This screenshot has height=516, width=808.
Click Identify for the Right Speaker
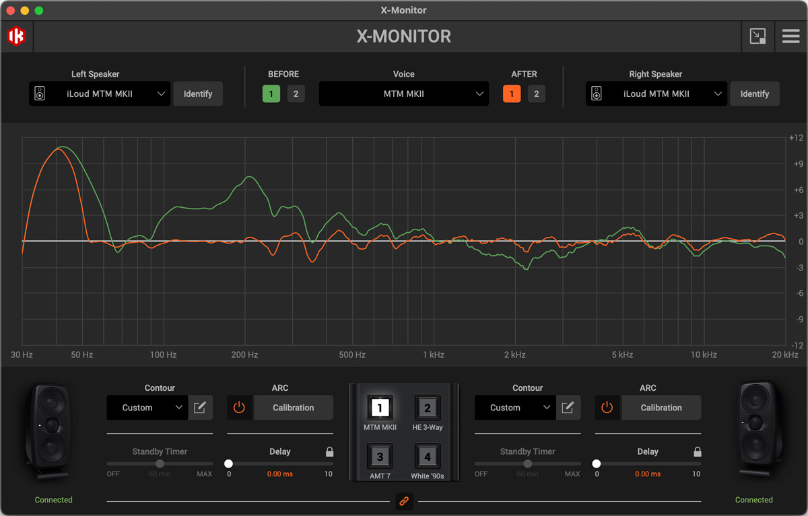(x=754, y=94)
